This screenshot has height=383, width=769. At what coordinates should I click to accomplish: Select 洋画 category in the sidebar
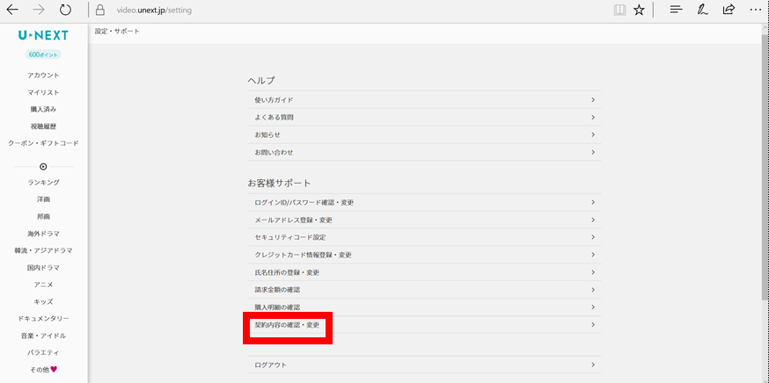pyautogui.click(x=43, y=199)
